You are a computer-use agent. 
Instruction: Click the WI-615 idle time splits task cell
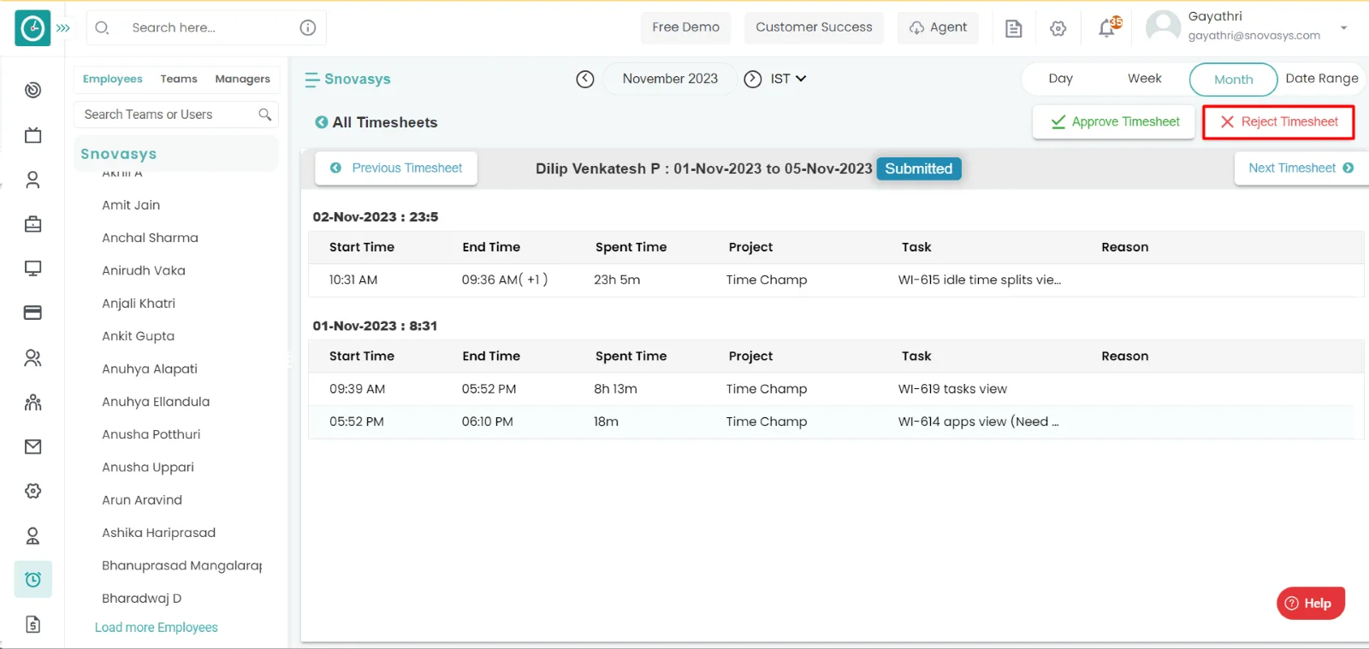(980, 280)
